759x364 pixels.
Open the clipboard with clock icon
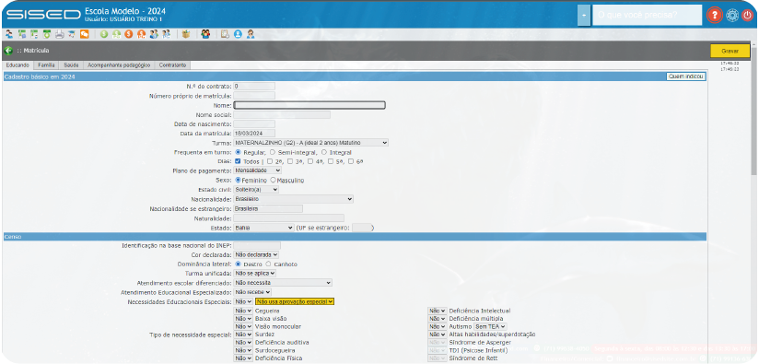[225, 34]
